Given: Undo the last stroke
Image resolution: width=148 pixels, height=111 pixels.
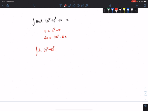Looking at the screenshot, I should pyautogui.click(x=34, y=6).
